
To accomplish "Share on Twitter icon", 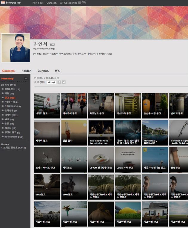I will click(x=64, y=82).
